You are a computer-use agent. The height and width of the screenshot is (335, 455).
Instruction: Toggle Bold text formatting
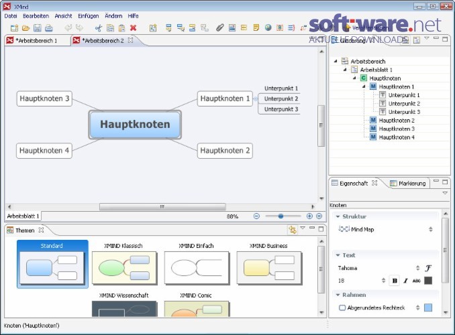395,281
